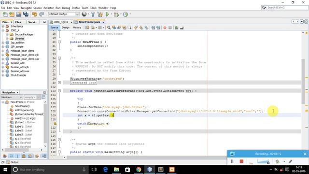
Task: Toggle Show Static Members filter in Navigator
Action: point(17,156)
